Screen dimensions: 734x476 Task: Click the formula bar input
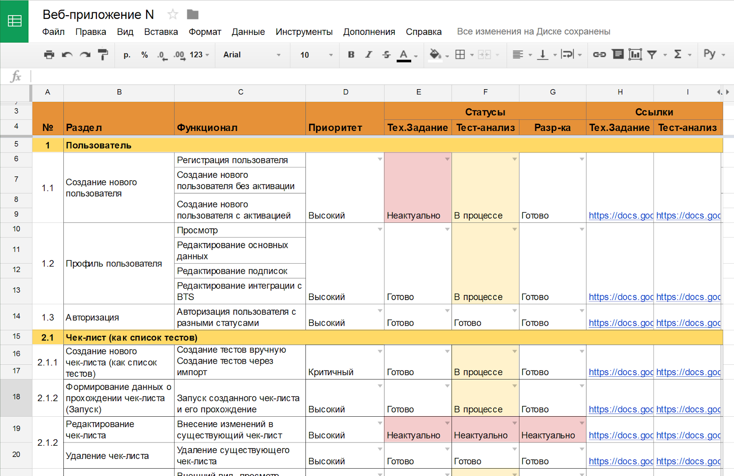pyautogui.click(x=381, y=76)
